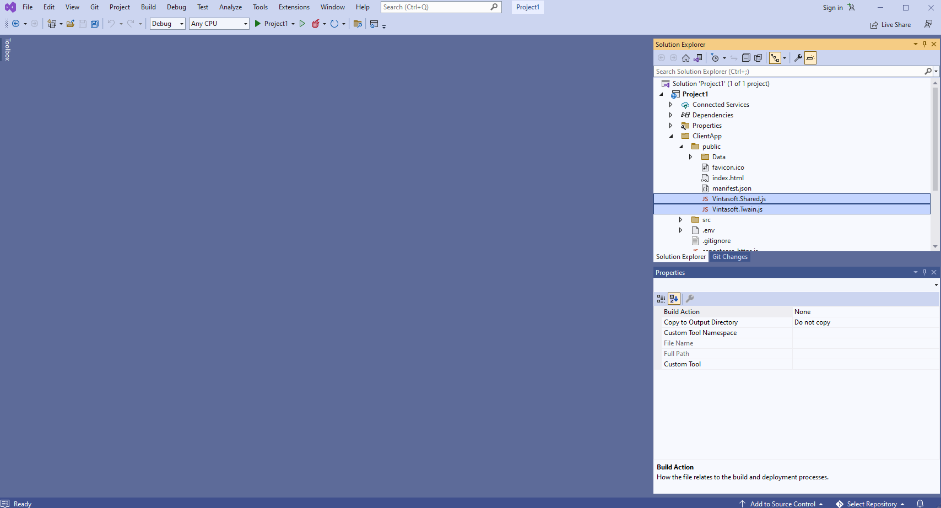The height and width of the screenshot is (508, 941).
Task: Click the window layout icon in the main toolbar
Action: (x=374, y=24)
